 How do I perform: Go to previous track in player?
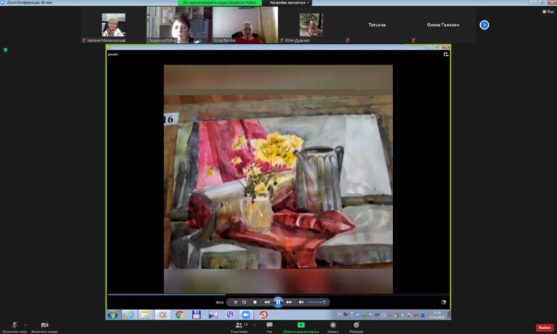(x=266, y=302)
